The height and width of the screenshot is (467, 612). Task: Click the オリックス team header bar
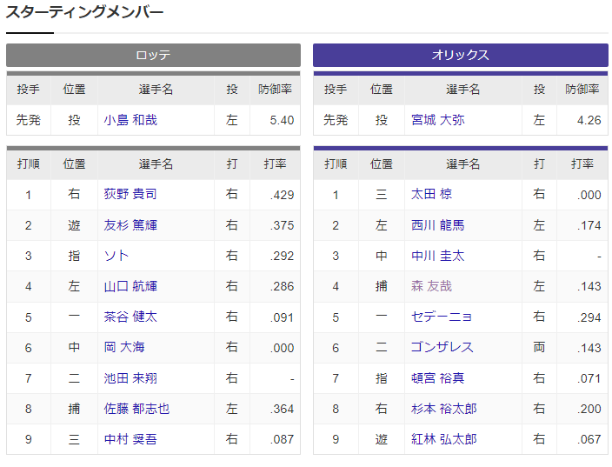[x=461, y=55]
